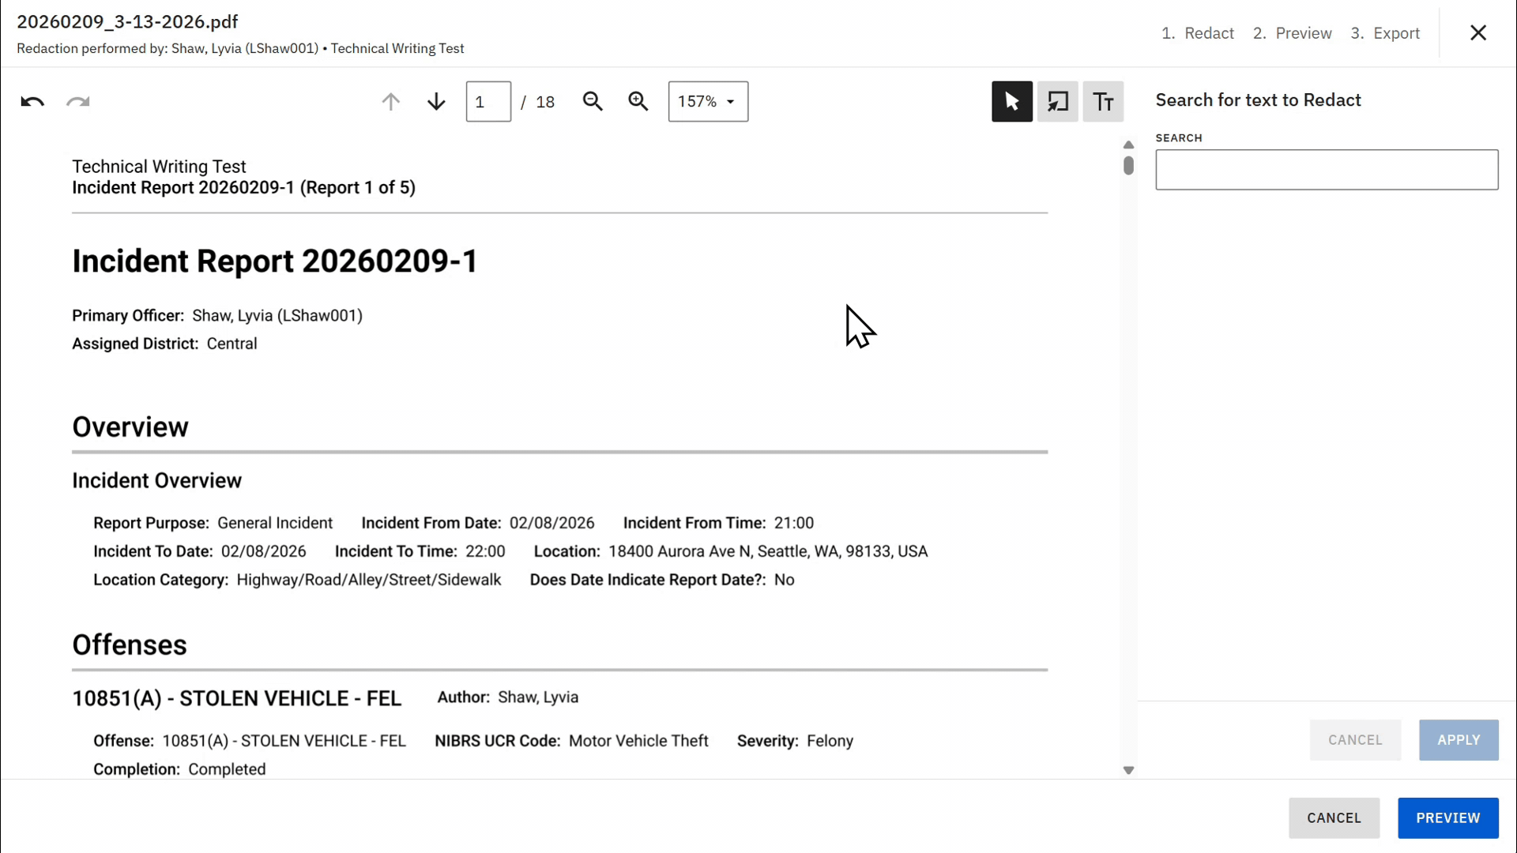The height and width of the screenshot is (853, 1517).
Task: Click the zoom in magnifier icon
Action: 638,102
